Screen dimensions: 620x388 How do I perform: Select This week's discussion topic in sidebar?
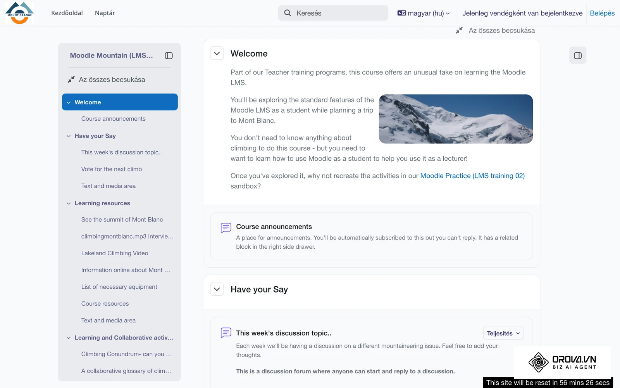pyautogui.click(x=122, y=152)
